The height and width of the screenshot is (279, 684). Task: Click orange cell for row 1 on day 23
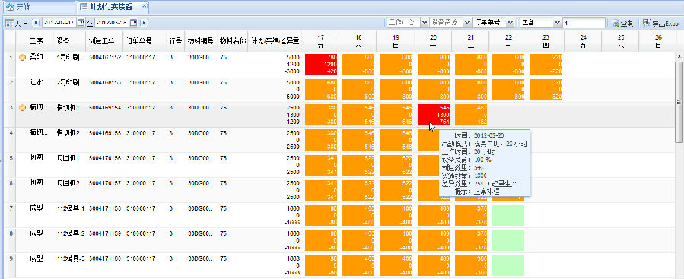[546, 65]
